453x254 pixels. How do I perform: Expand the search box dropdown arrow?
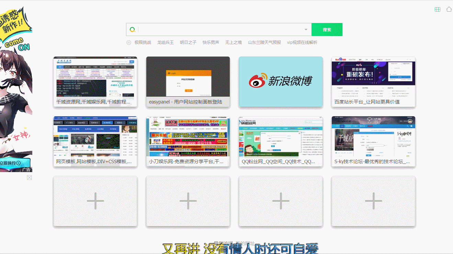[306, 29]
